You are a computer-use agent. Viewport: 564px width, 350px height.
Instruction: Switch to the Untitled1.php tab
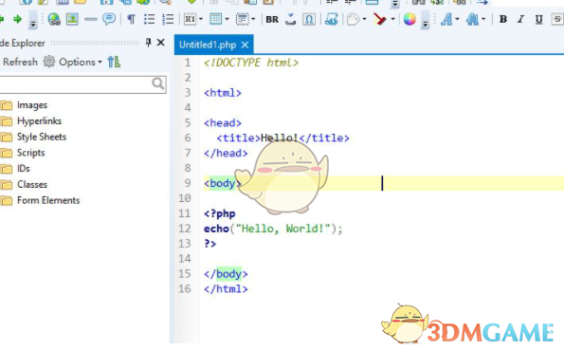click(x=208, y=45)
